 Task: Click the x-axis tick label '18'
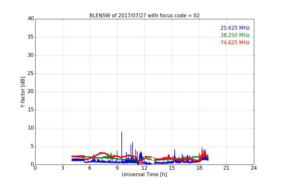(x=199, y=168)
